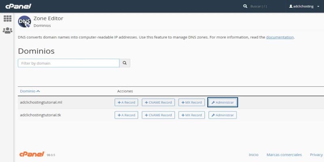Click the Zone Editor page title
Image resolution: width=324 pixels, height=162 pixels.
point(48,18)
